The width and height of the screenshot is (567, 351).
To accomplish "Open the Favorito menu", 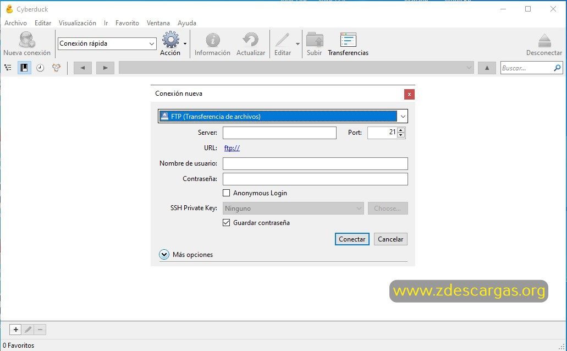I will (x=127, y=23).
